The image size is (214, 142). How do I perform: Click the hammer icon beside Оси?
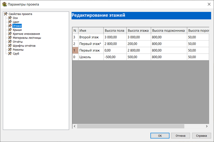pos(10,18)
